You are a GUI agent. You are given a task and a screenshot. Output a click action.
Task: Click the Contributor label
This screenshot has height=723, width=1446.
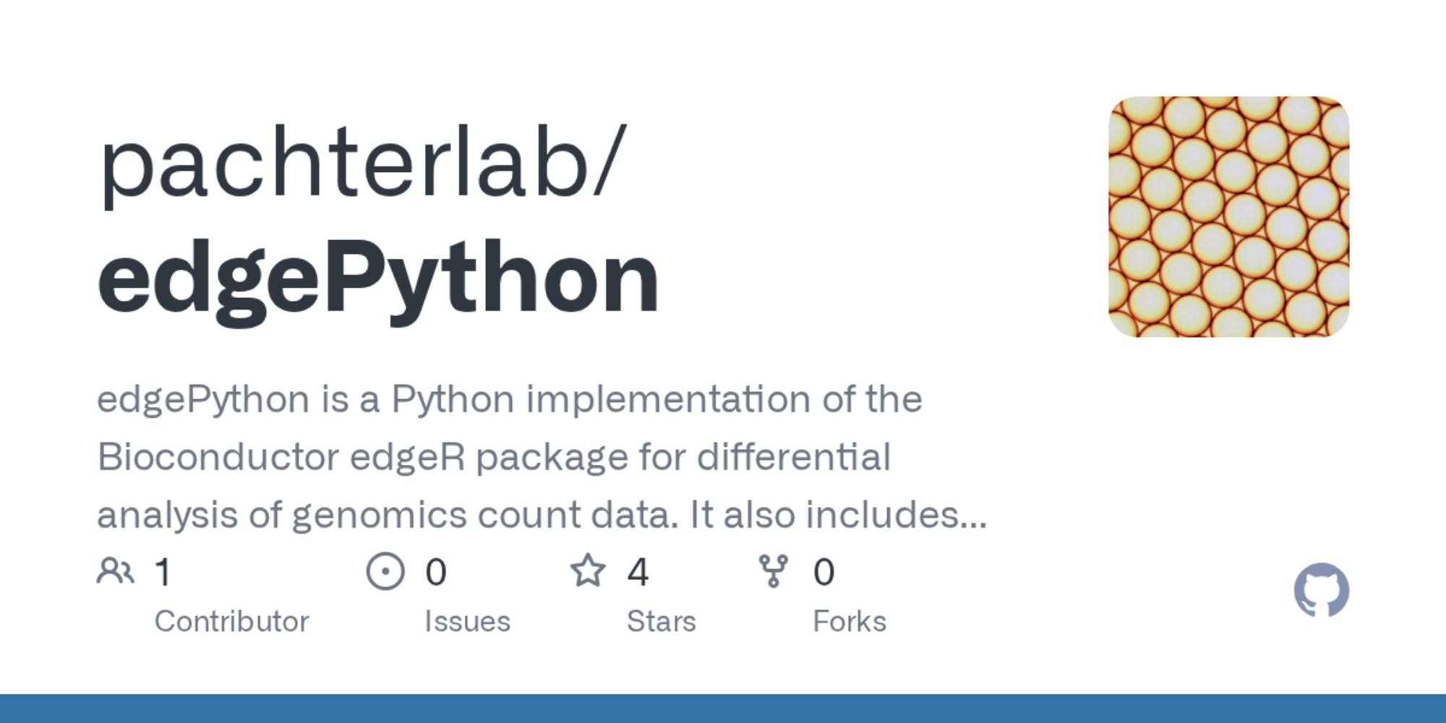pos(231,621)
